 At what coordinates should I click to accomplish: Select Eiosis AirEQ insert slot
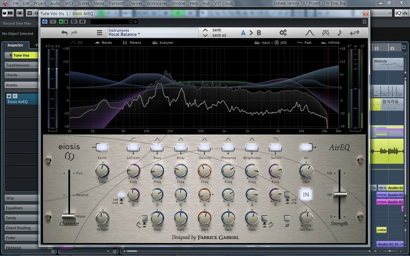coord(22,99)
